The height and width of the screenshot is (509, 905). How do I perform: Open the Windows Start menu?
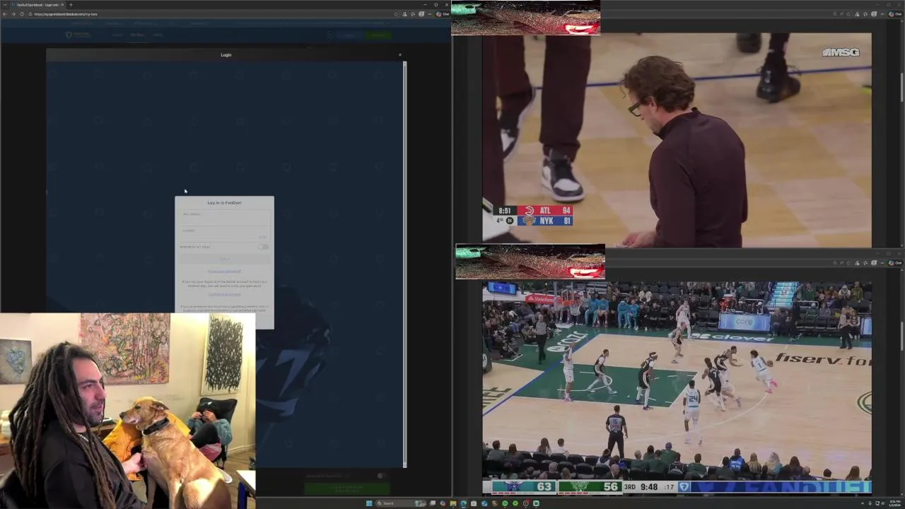point(369,503)
